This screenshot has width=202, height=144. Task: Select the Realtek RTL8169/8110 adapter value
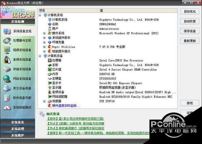pyautogui.click(x=136, y=97)
